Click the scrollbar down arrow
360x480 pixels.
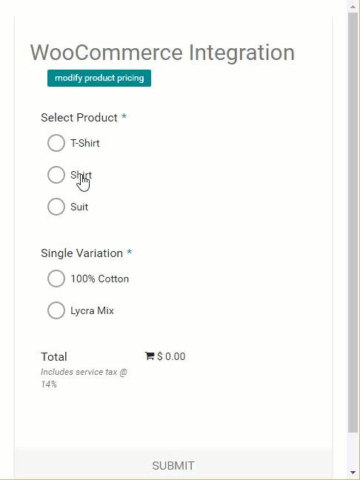(x=353, y=473)
